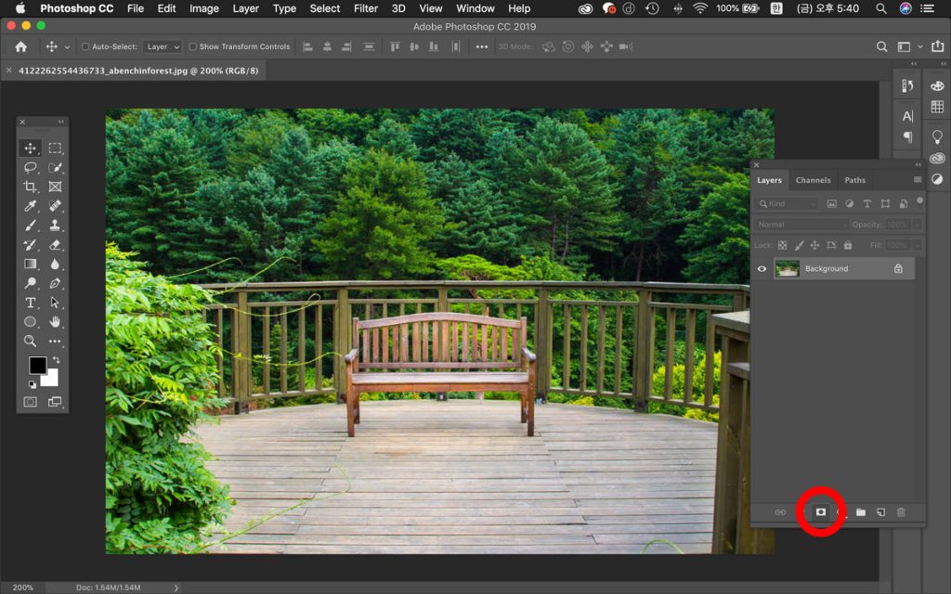Select the Eyedropper tool
The image size is (951, 594).
(x=30, y=206)
